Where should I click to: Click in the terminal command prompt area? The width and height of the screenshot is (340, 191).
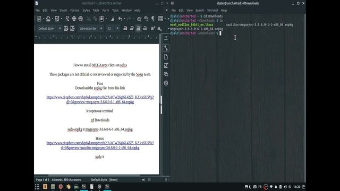pos(220,33)
